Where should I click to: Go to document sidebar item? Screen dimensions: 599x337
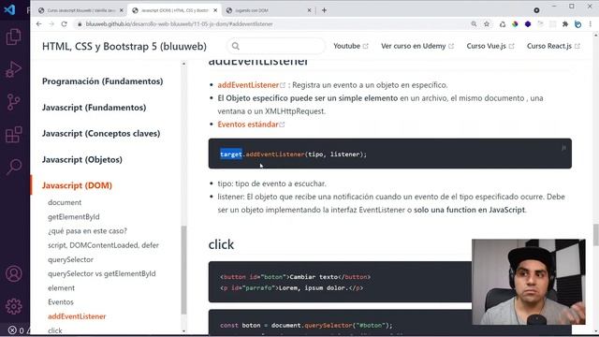[x=65, y=202]
